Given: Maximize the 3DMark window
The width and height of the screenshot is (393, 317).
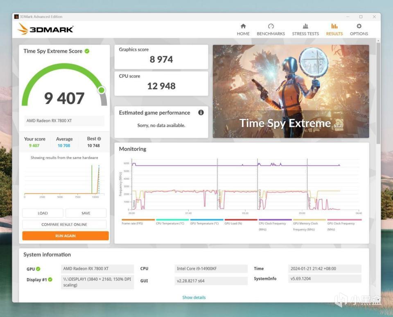Looking at the screenshot, I should tap(361, 17).
